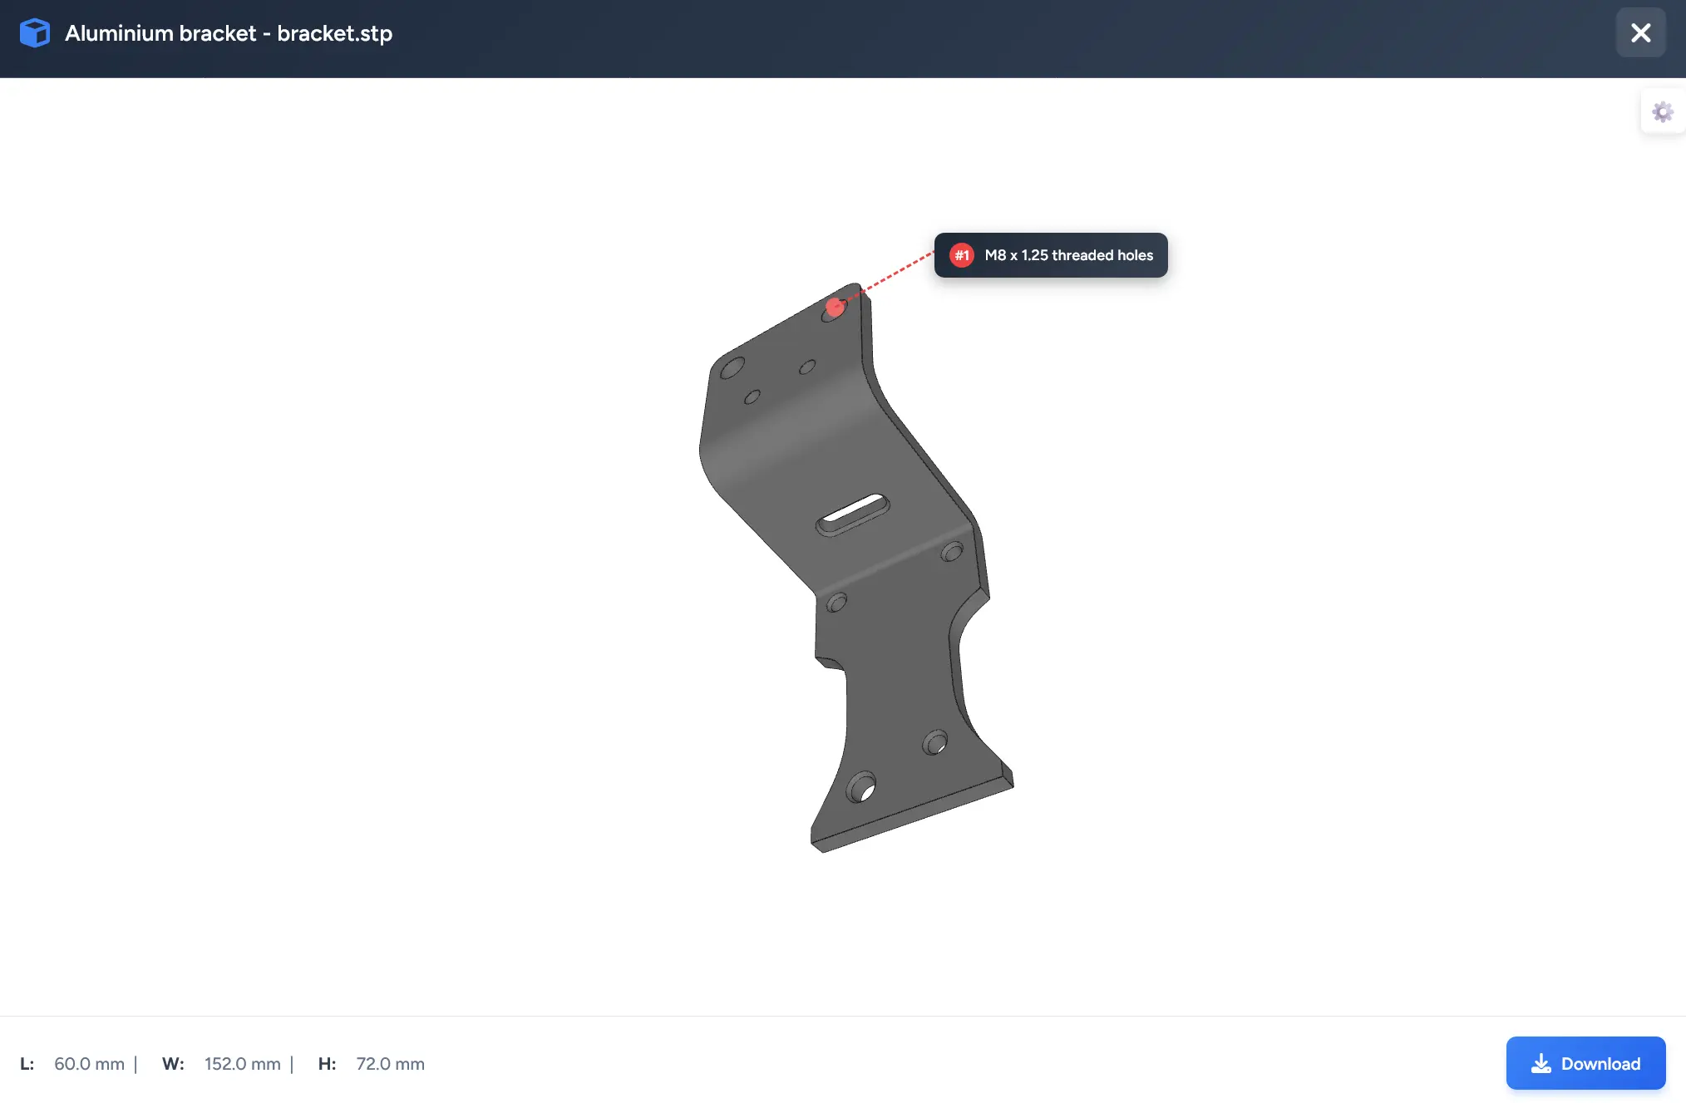
Task: Select the red annotation marker on the model
Action: coord(835,307)
